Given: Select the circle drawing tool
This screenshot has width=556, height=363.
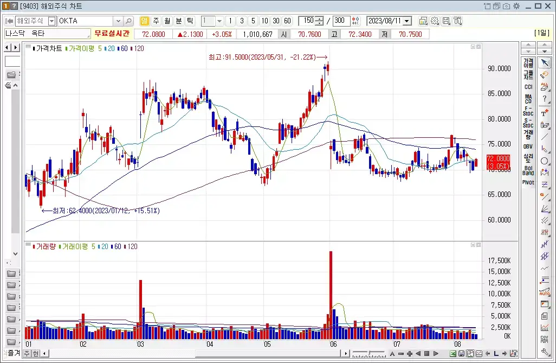Looking at the screenshot, I should pyautogui.click(x=545, y=161).
